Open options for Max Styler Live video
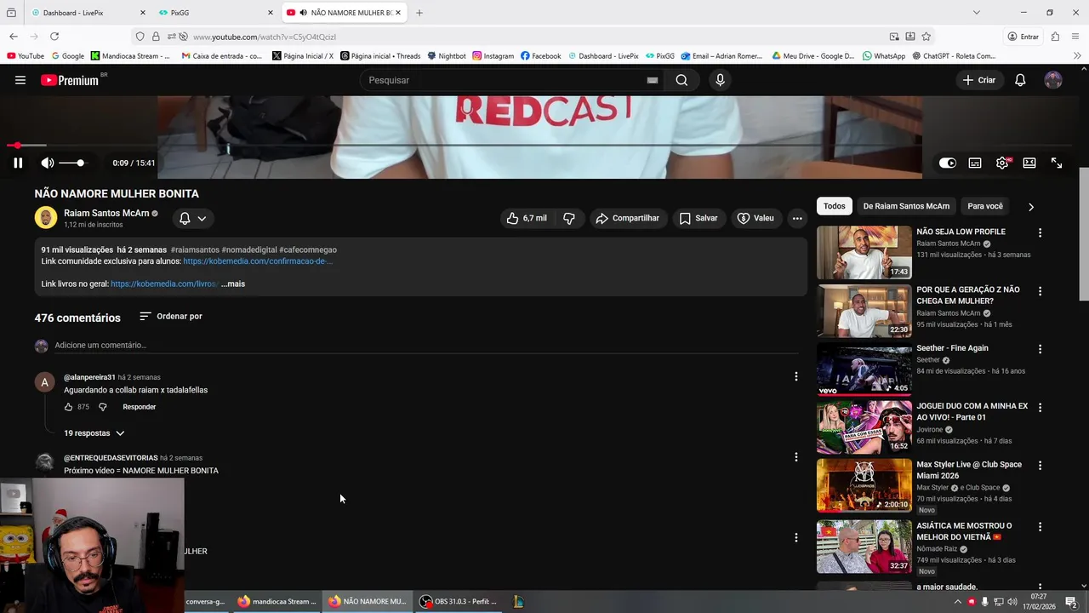 click(x=1040, y=466)
